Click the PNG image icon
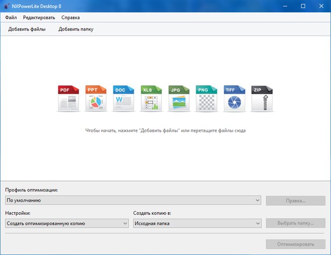Viewport: 331px width, 255px height. coord(206,99)
